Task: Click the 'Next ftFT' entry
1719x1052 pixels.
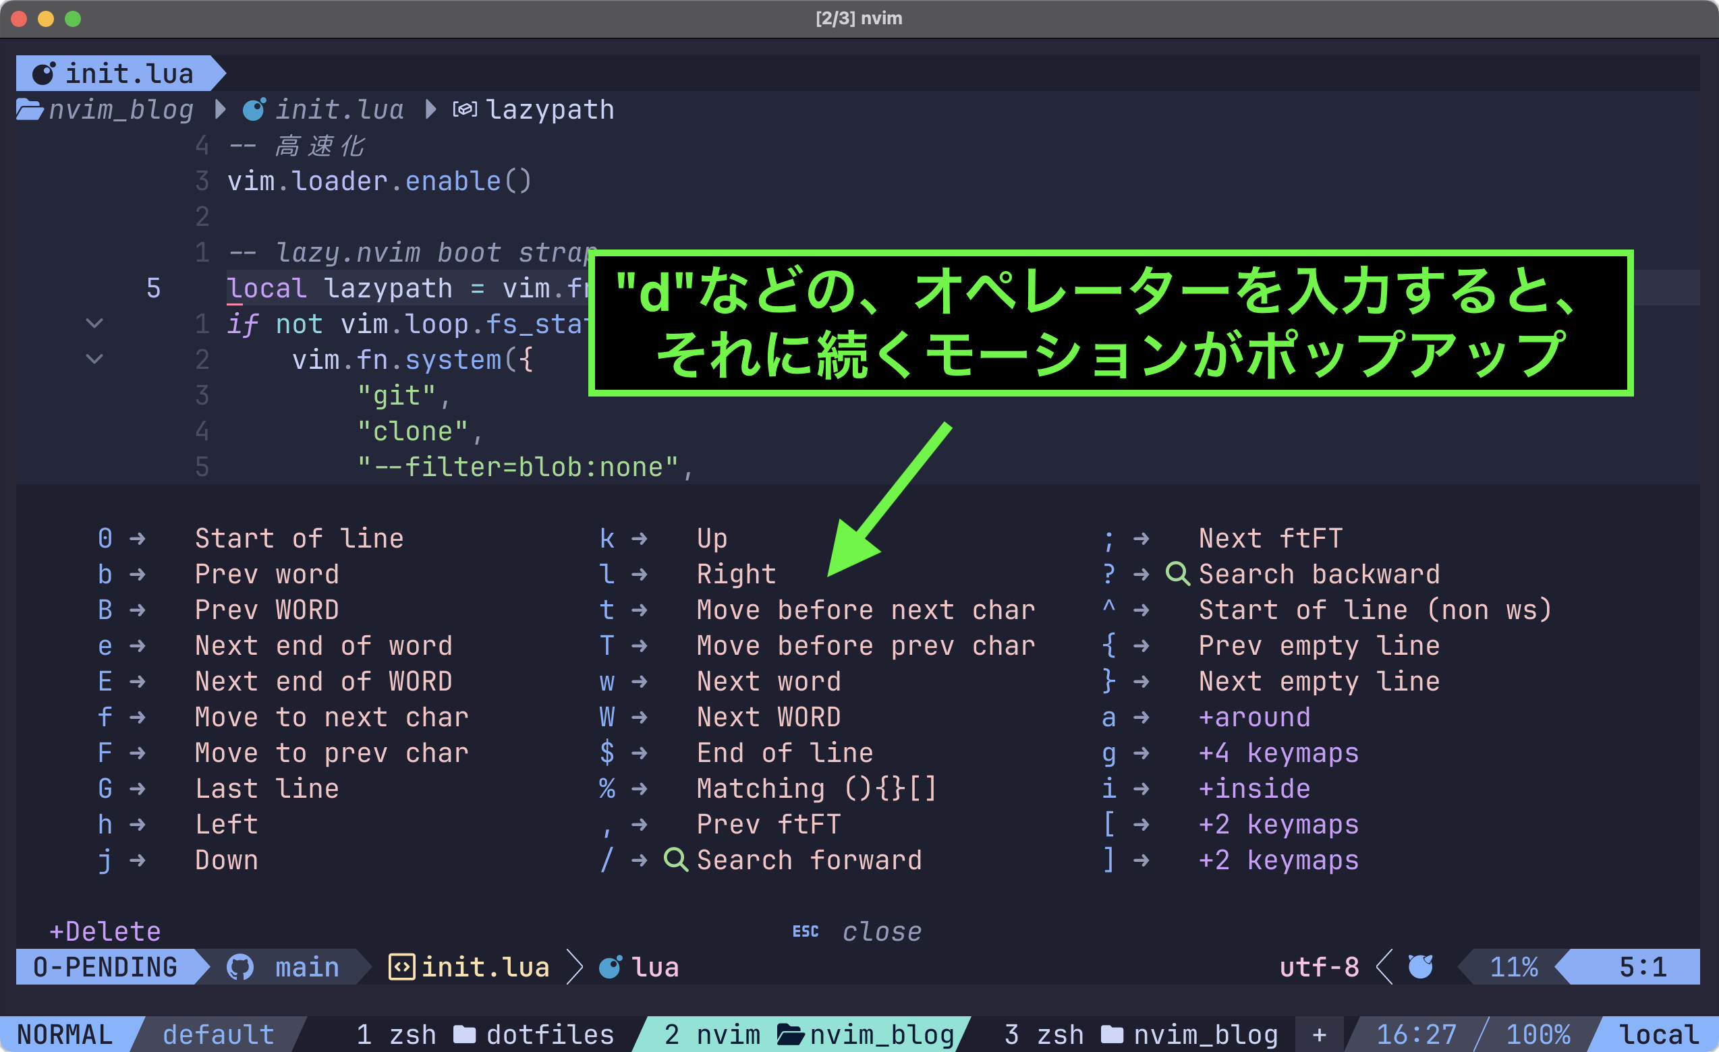Action: click(x=1270, y=538)
